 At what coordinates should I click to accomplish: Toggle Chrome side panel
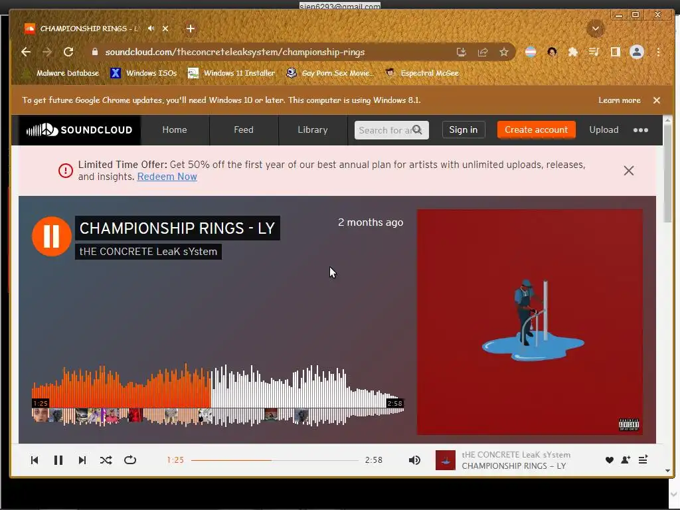[616, 52]
